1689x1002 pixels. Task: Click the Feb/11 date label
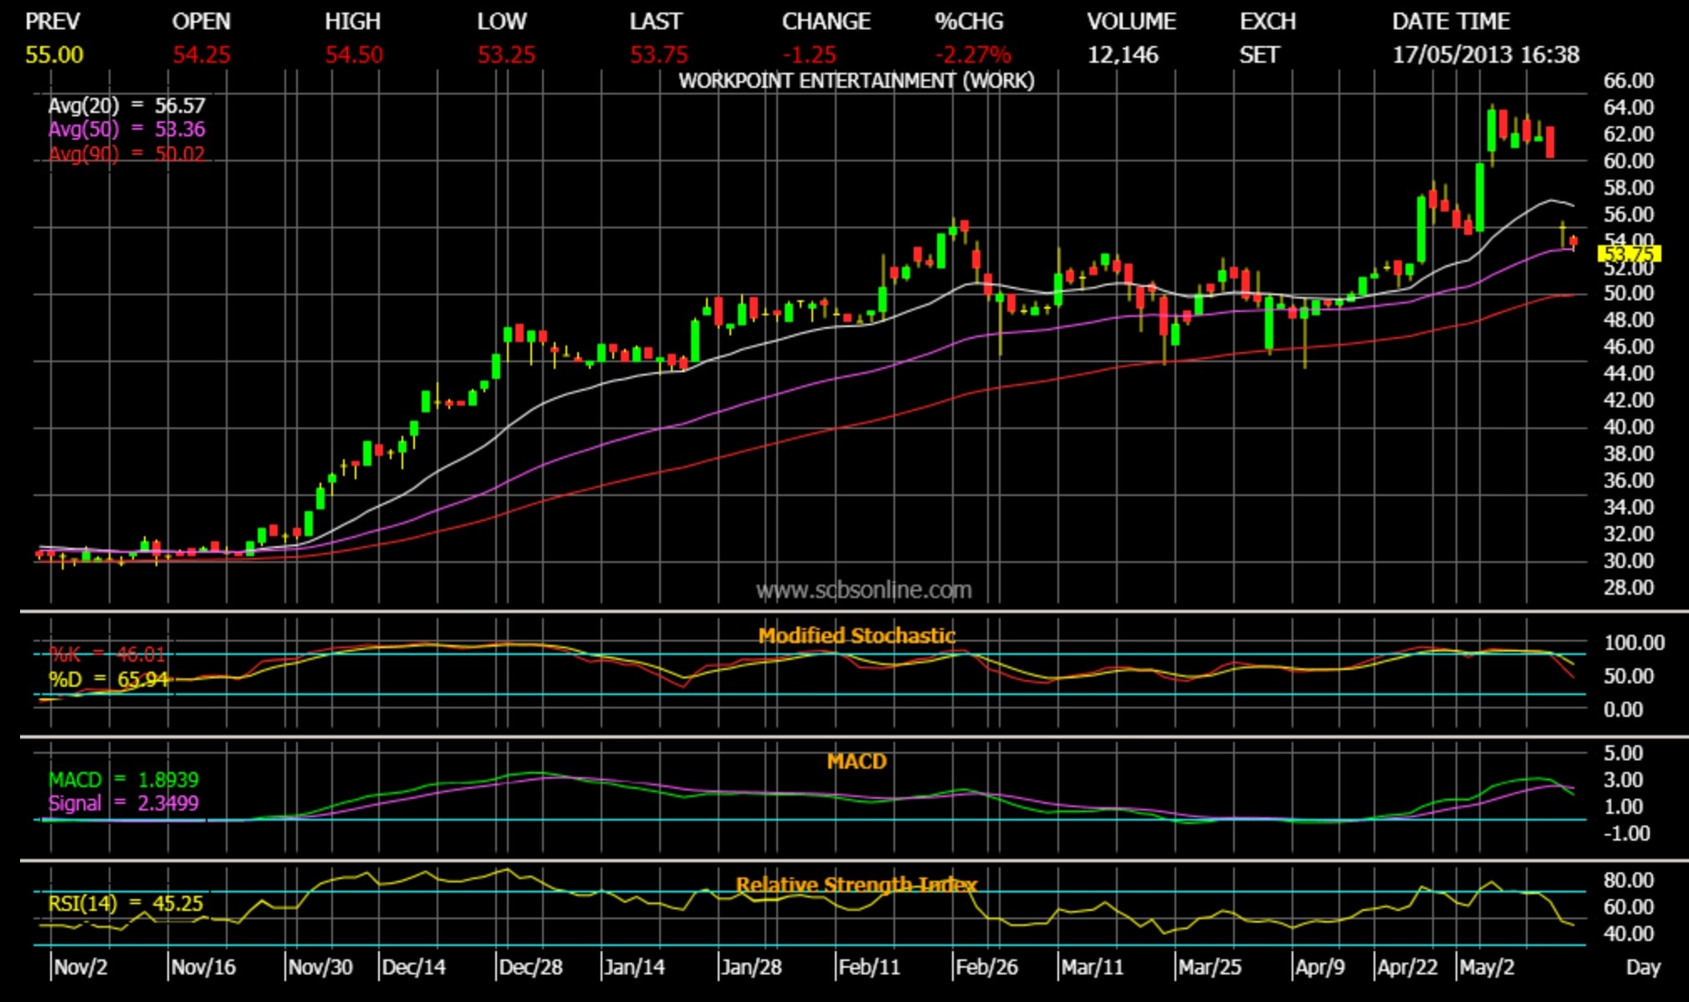point(869,968)
